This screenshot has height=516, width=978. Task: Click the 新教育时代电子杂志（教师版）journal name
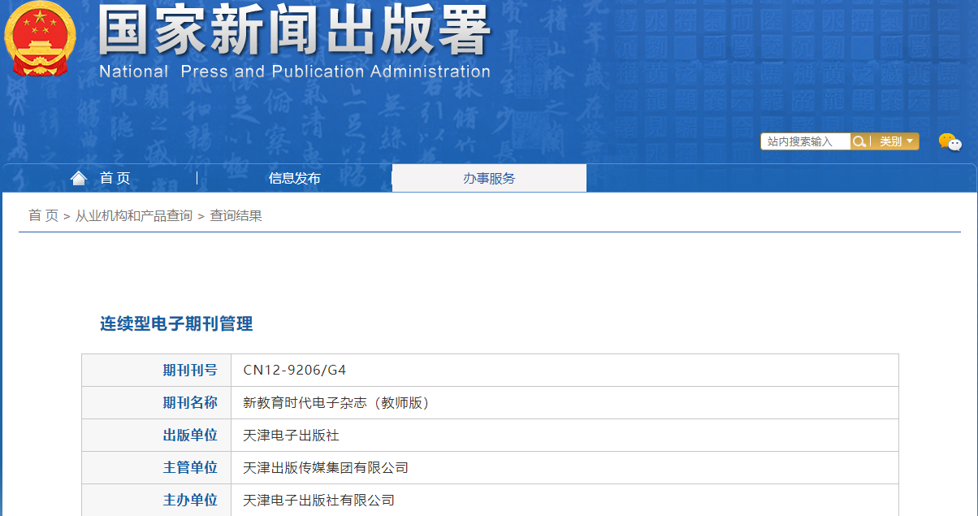click(x=335, y=403)
